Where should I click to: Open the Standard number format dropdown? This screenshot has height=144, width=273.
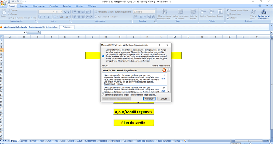154,12
